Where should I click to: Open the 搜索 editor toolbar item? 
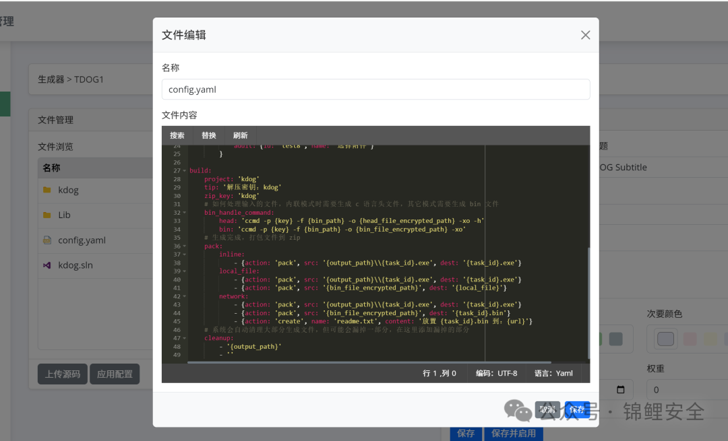coord(177,135)
